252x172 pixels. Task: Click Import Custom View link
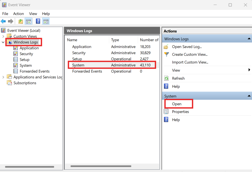coord(190,62)
